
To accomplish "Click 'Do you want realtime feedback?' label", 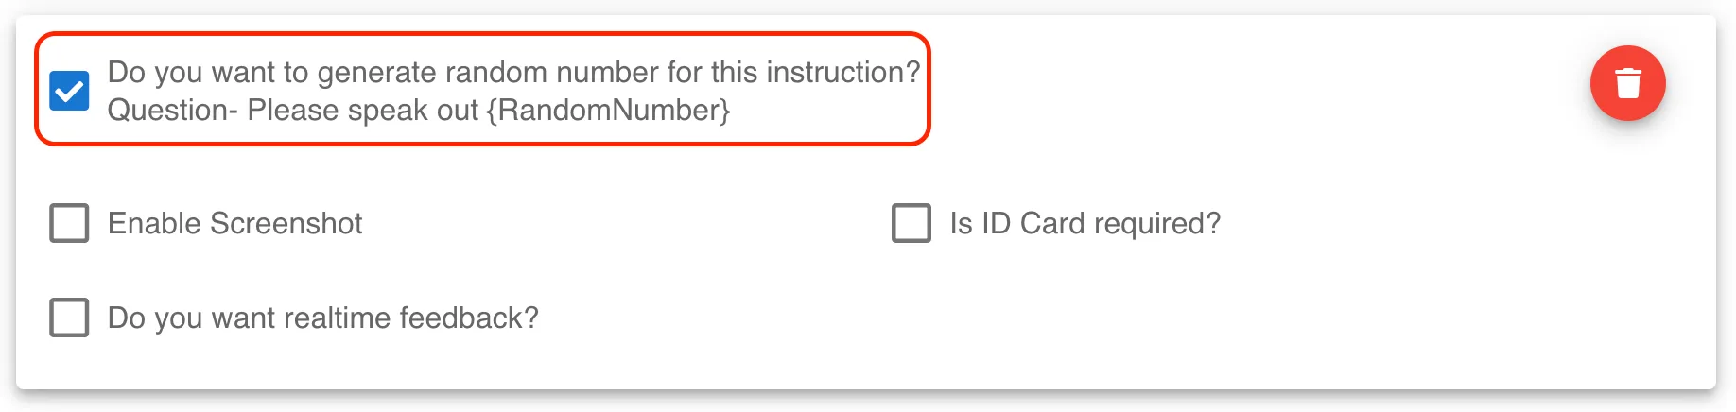I will pos(323,318).
